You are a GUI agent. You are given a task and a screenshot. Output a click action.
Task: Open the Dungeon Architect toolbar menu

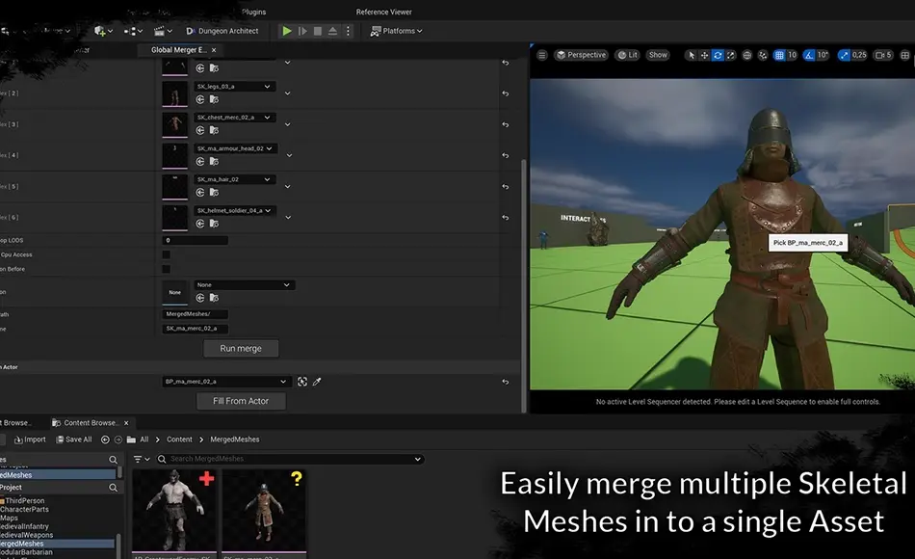(222, 31)
